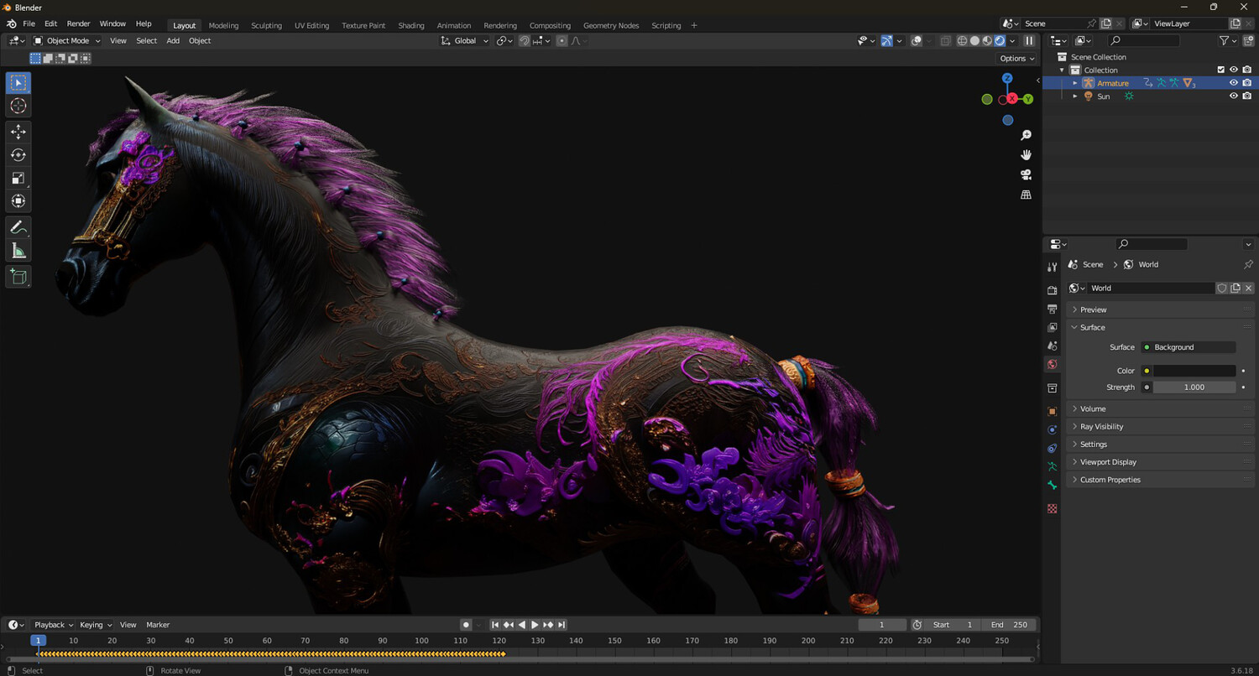
Task: Expand the Sun tree item
Action: (x=1075, y=96)
